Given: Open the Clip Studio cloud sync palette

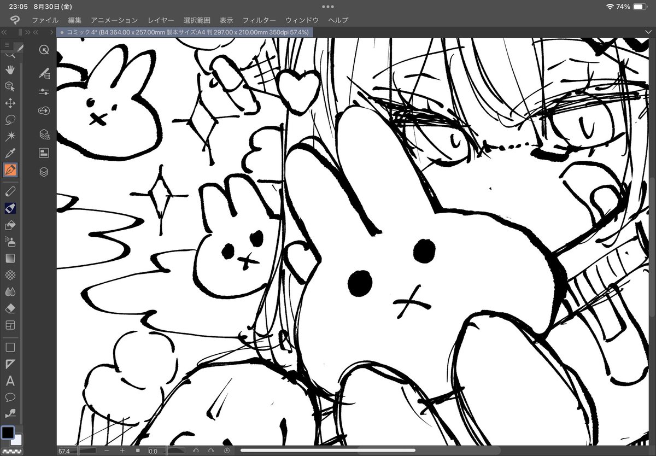Looking at the screenshot, I should (x=44, y=111).
